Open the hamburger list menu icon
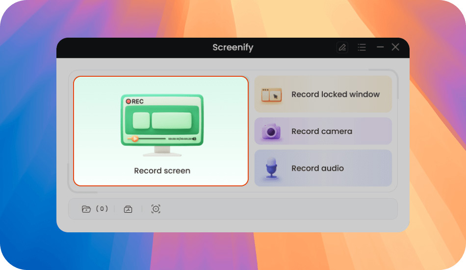The image size is (466, 270). pyautogui.click(x=362, y=47)
